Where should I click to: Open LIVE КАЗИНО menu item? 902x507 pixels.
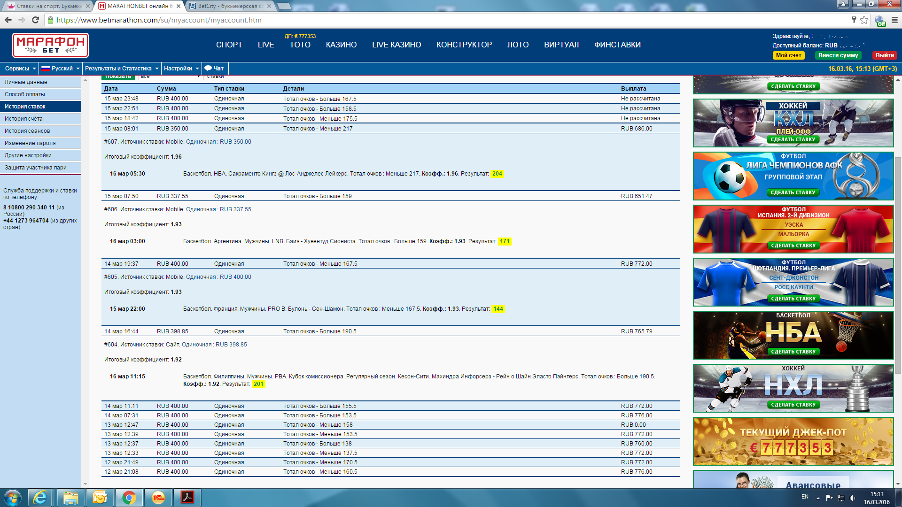396,45
